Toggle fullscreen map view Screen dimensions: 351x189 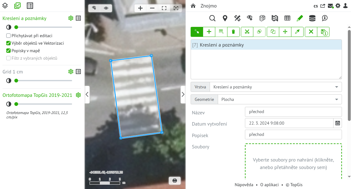click(x=164, y=8)
